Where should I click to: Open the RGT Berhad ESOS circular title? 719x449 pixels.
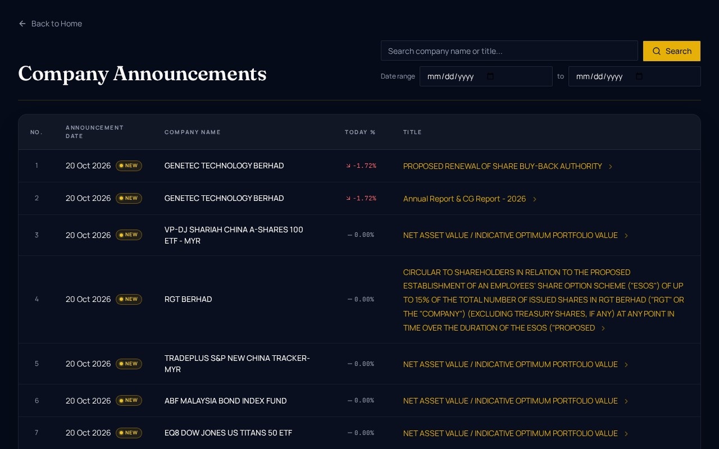544,300
